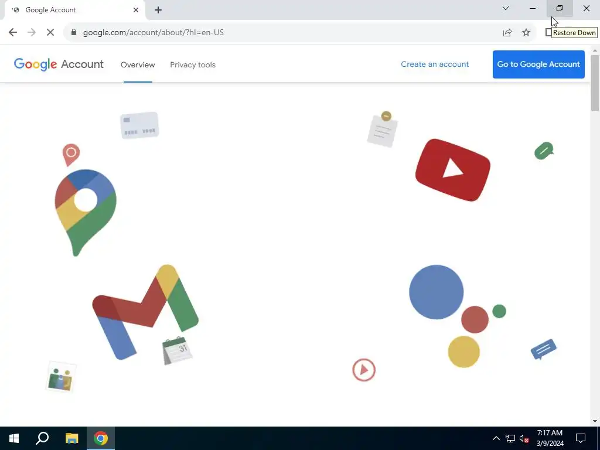
Task: Click the Gmail M illustration
Action: (145, 312)
